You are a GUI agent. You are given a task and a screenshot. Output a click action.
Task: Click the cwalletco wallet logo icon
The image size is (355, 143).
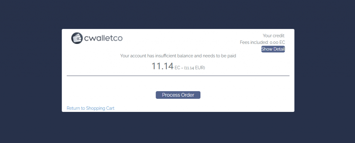(77, 38)
